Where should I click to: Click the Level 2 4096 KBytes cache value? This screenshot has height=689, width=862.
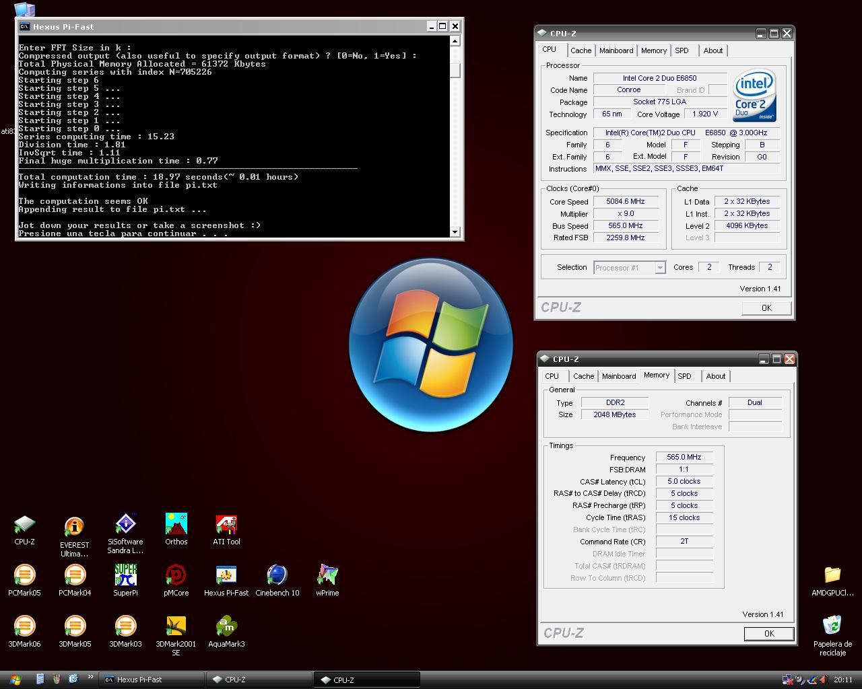click(x=747, y=225)
